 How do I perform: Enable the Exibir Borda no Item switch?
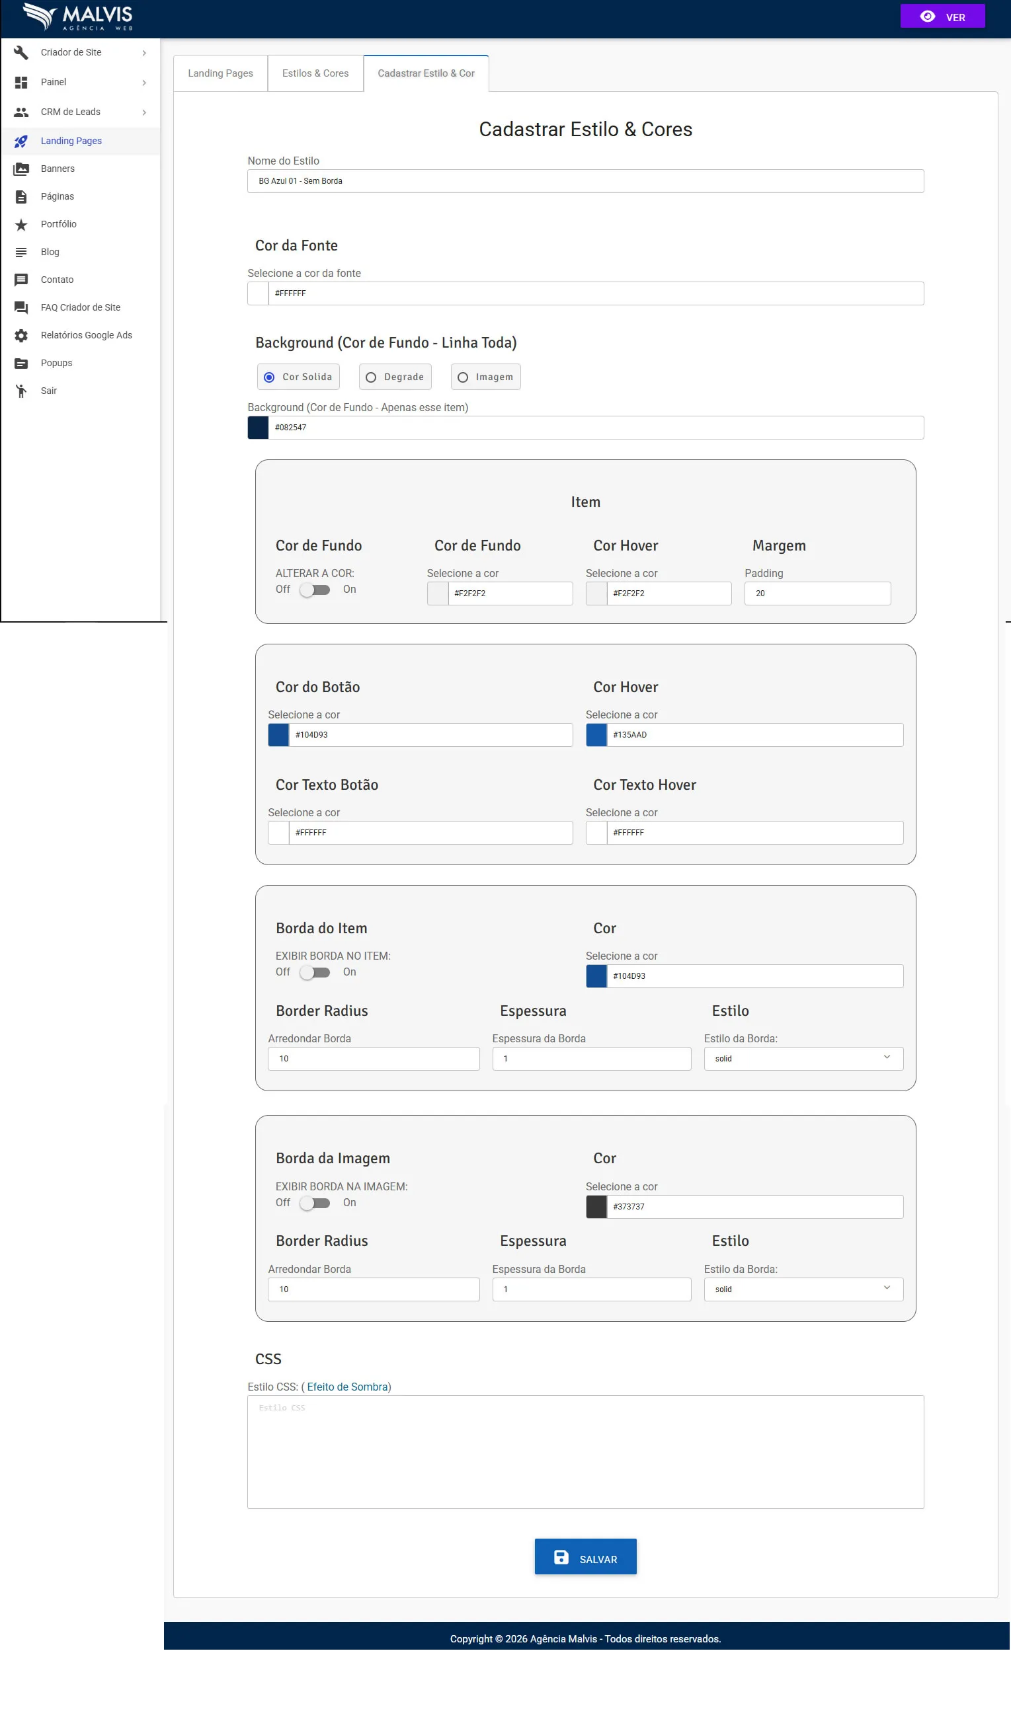click(315, 972)
